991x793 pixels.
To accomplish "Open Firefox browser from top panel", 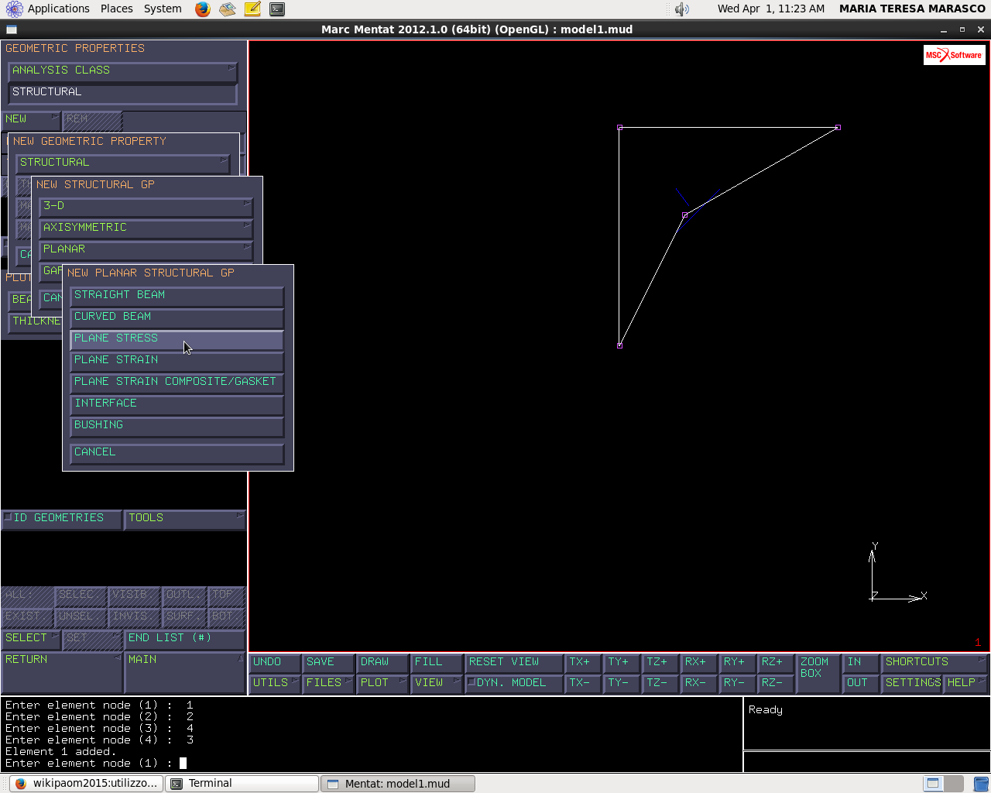I will point(203,9).
